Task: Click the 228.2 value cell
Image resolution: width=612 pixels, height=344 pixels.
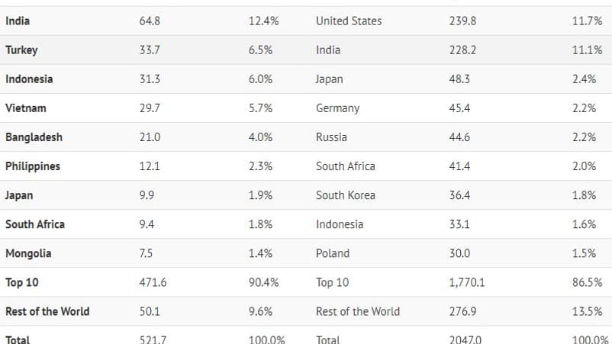Action: [462, 50]
